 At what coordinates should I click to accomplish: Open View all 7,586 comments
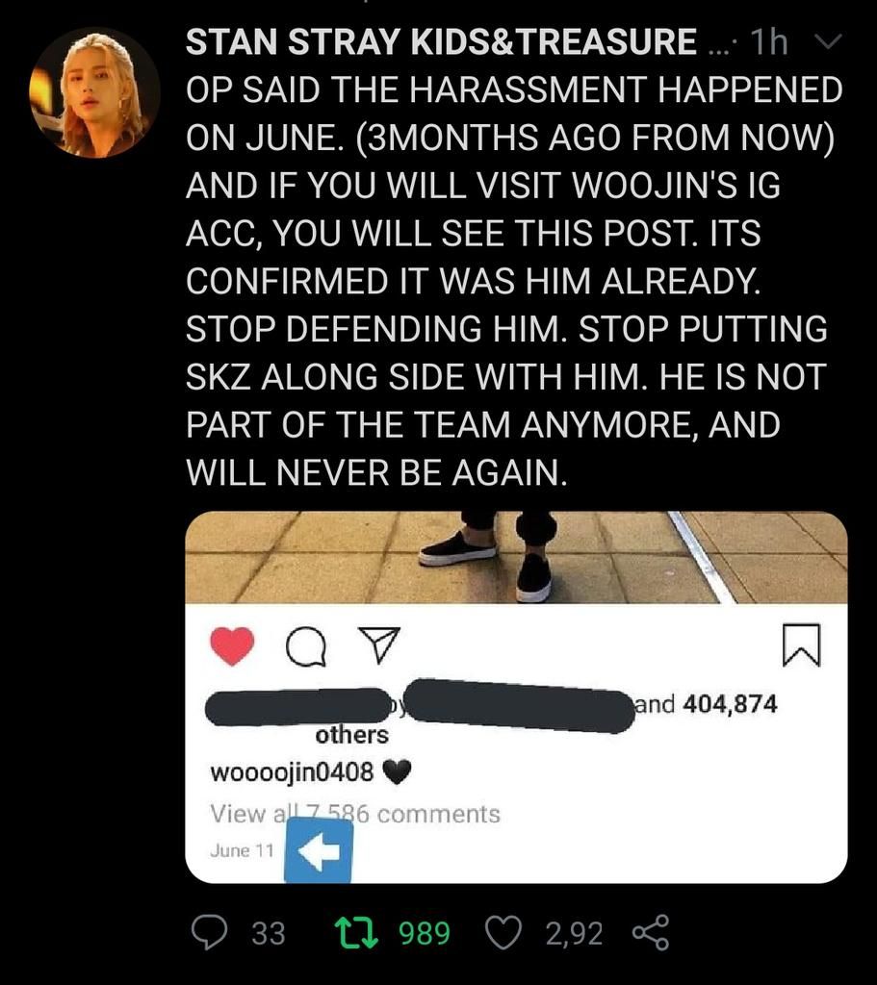(x=354, y=814)
